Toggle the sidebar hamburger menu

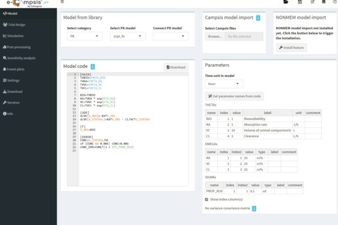[x=63, y=3]
